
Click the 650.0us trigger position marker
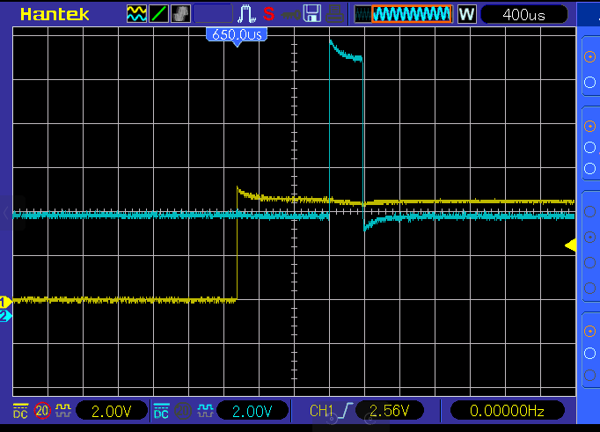[x=236, y=34]
